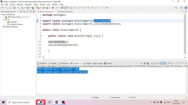Open the Debug button dropdown arrow
This screenshot has width=188, height=105.
[x=25, y=8]
